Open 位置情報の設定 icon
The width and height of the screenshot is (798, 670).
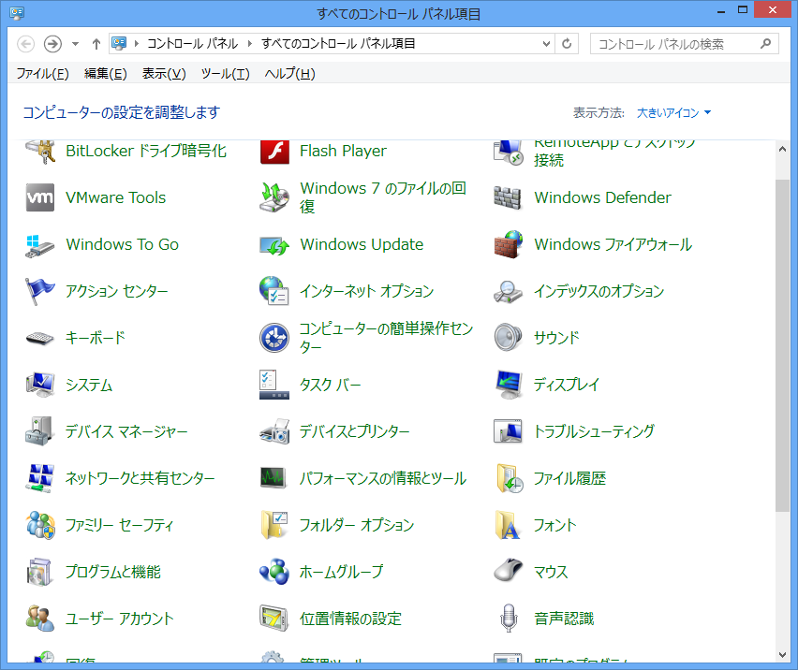(x=274, y=619)
